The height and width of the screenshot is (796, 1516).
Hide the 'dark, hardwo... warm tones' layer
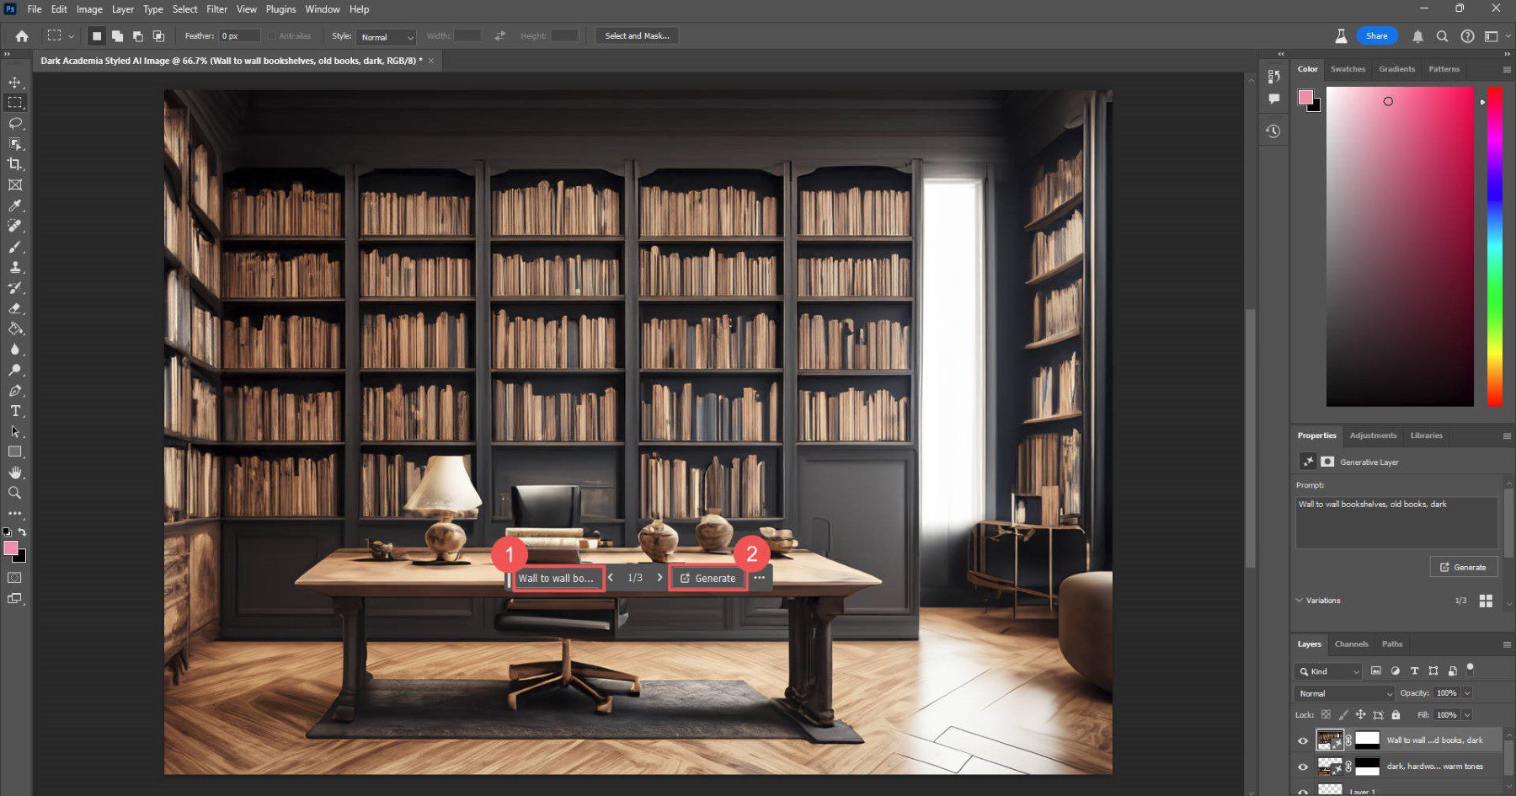[1303, 766]
